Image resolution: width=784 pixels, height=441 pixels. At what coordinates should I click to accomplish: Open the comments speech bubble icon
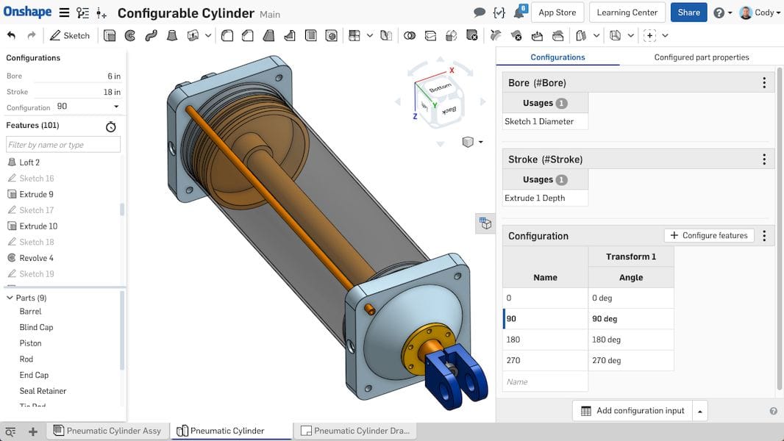click(480, 12)
